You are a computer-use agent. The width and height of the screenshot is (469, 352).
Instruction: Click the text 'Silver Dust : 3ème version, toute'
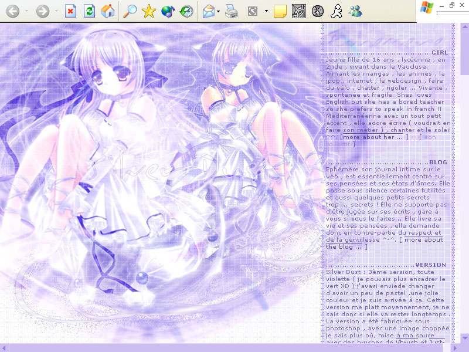point(380,272)
